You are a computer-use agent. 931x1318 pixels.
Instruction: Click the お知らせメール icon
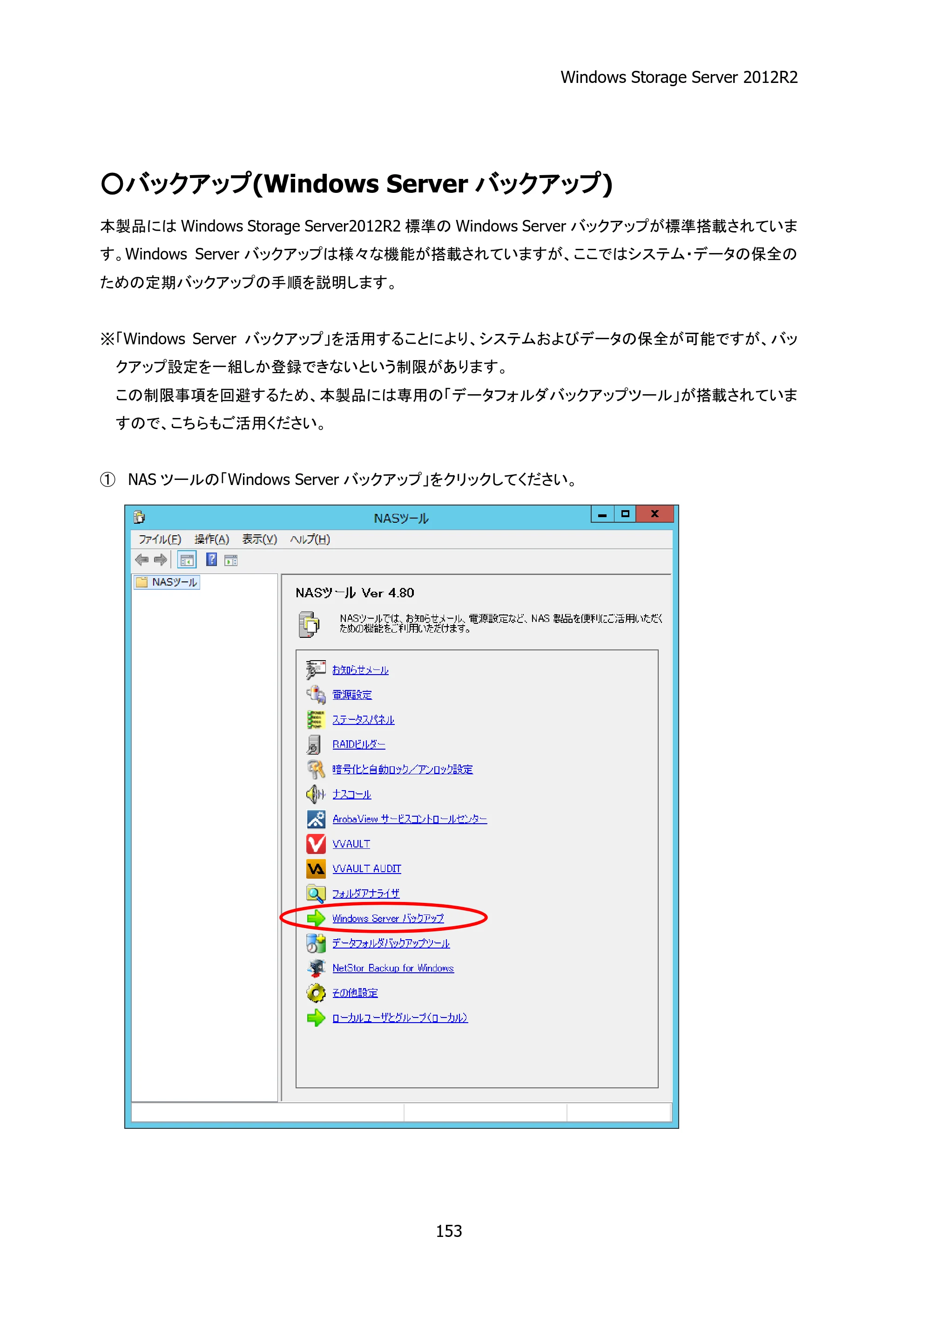316,669
